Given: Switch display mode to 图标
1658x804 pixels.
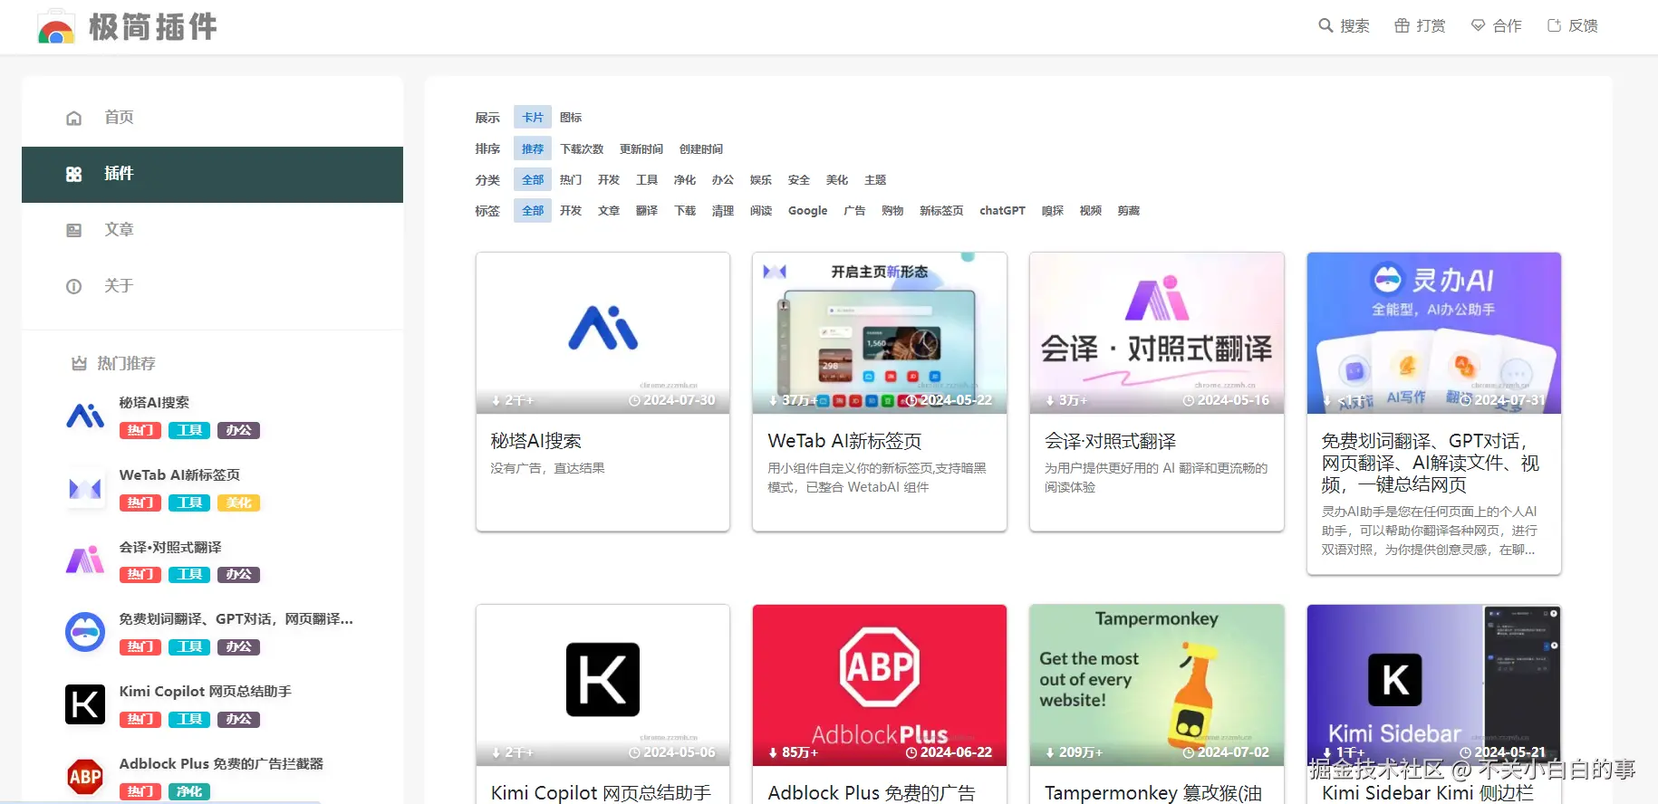Looking at the screenshot, I should [571, 118].
